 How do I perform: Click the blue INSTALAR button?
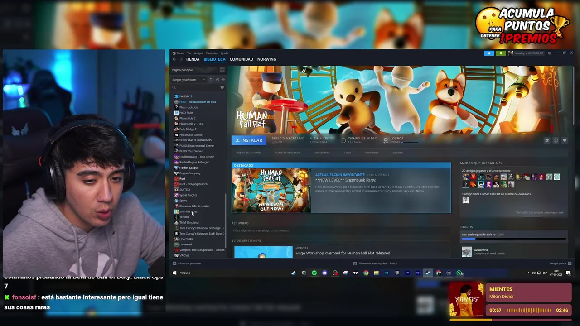coord(249,140)
